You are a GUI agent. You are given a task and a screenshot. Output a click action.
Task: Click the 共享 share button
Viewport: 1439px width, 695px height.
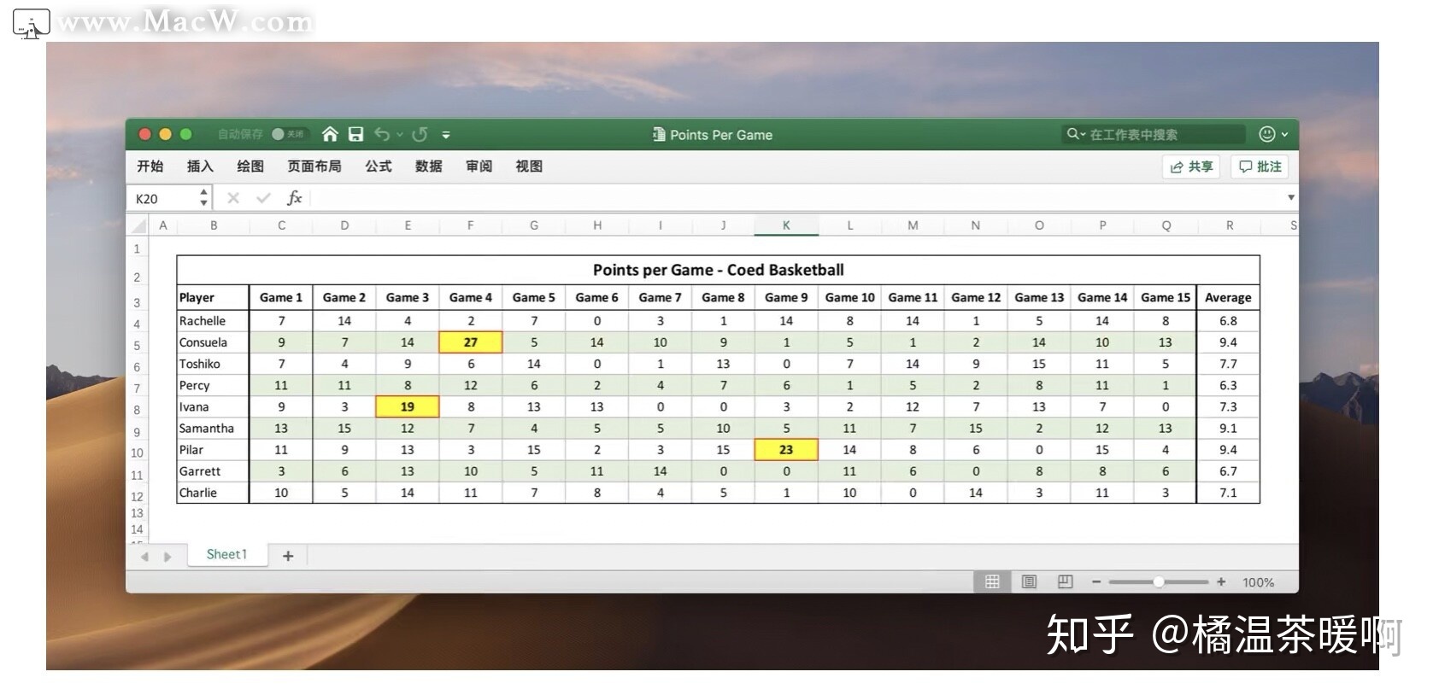1191,166
